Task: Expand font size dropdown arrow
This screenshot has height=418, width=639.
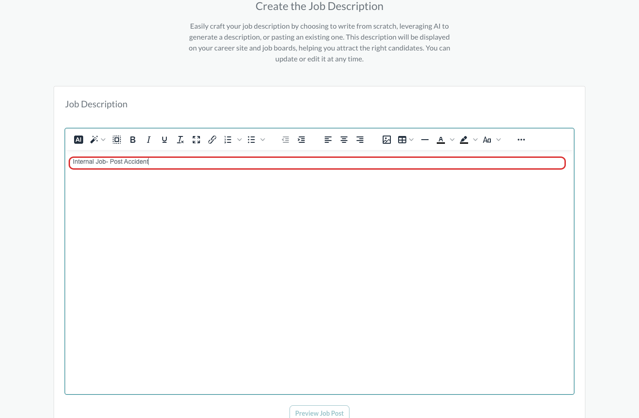Action: 499,140
